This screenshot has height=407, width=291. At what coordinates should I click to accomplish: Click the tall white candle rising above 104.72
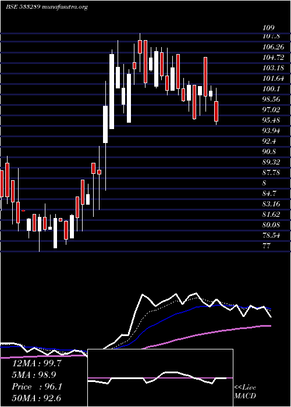[112, 91]
